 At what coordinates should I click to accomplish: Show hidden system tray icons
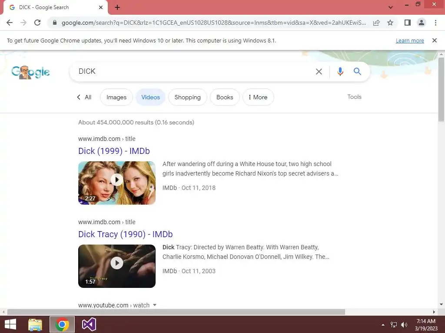[383, 325]
